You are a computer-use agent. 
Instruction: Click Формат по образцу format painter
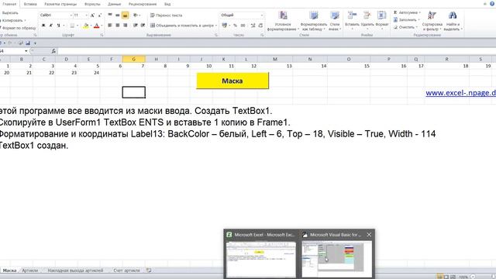[x=18, y=28]
